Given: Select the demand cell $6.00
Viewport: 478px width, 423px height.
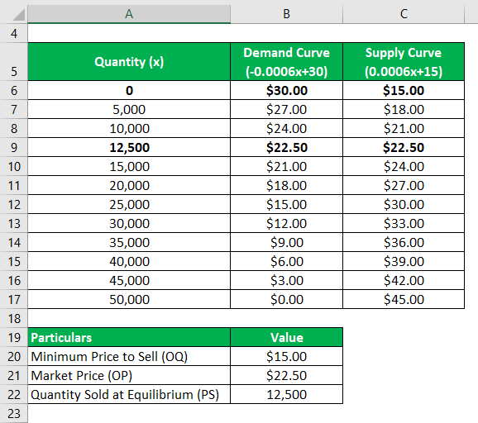Looking at the screenshot, I should point(287,261).
